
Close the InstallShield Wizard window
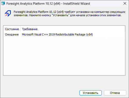pos(125,3)
